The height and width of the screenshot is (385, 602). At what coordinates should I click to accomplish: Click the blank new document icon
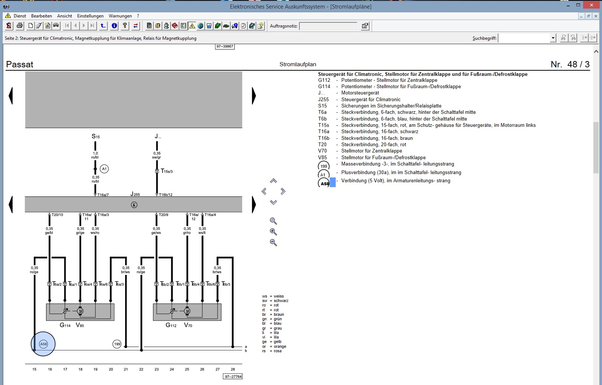(x=30, y=26)
